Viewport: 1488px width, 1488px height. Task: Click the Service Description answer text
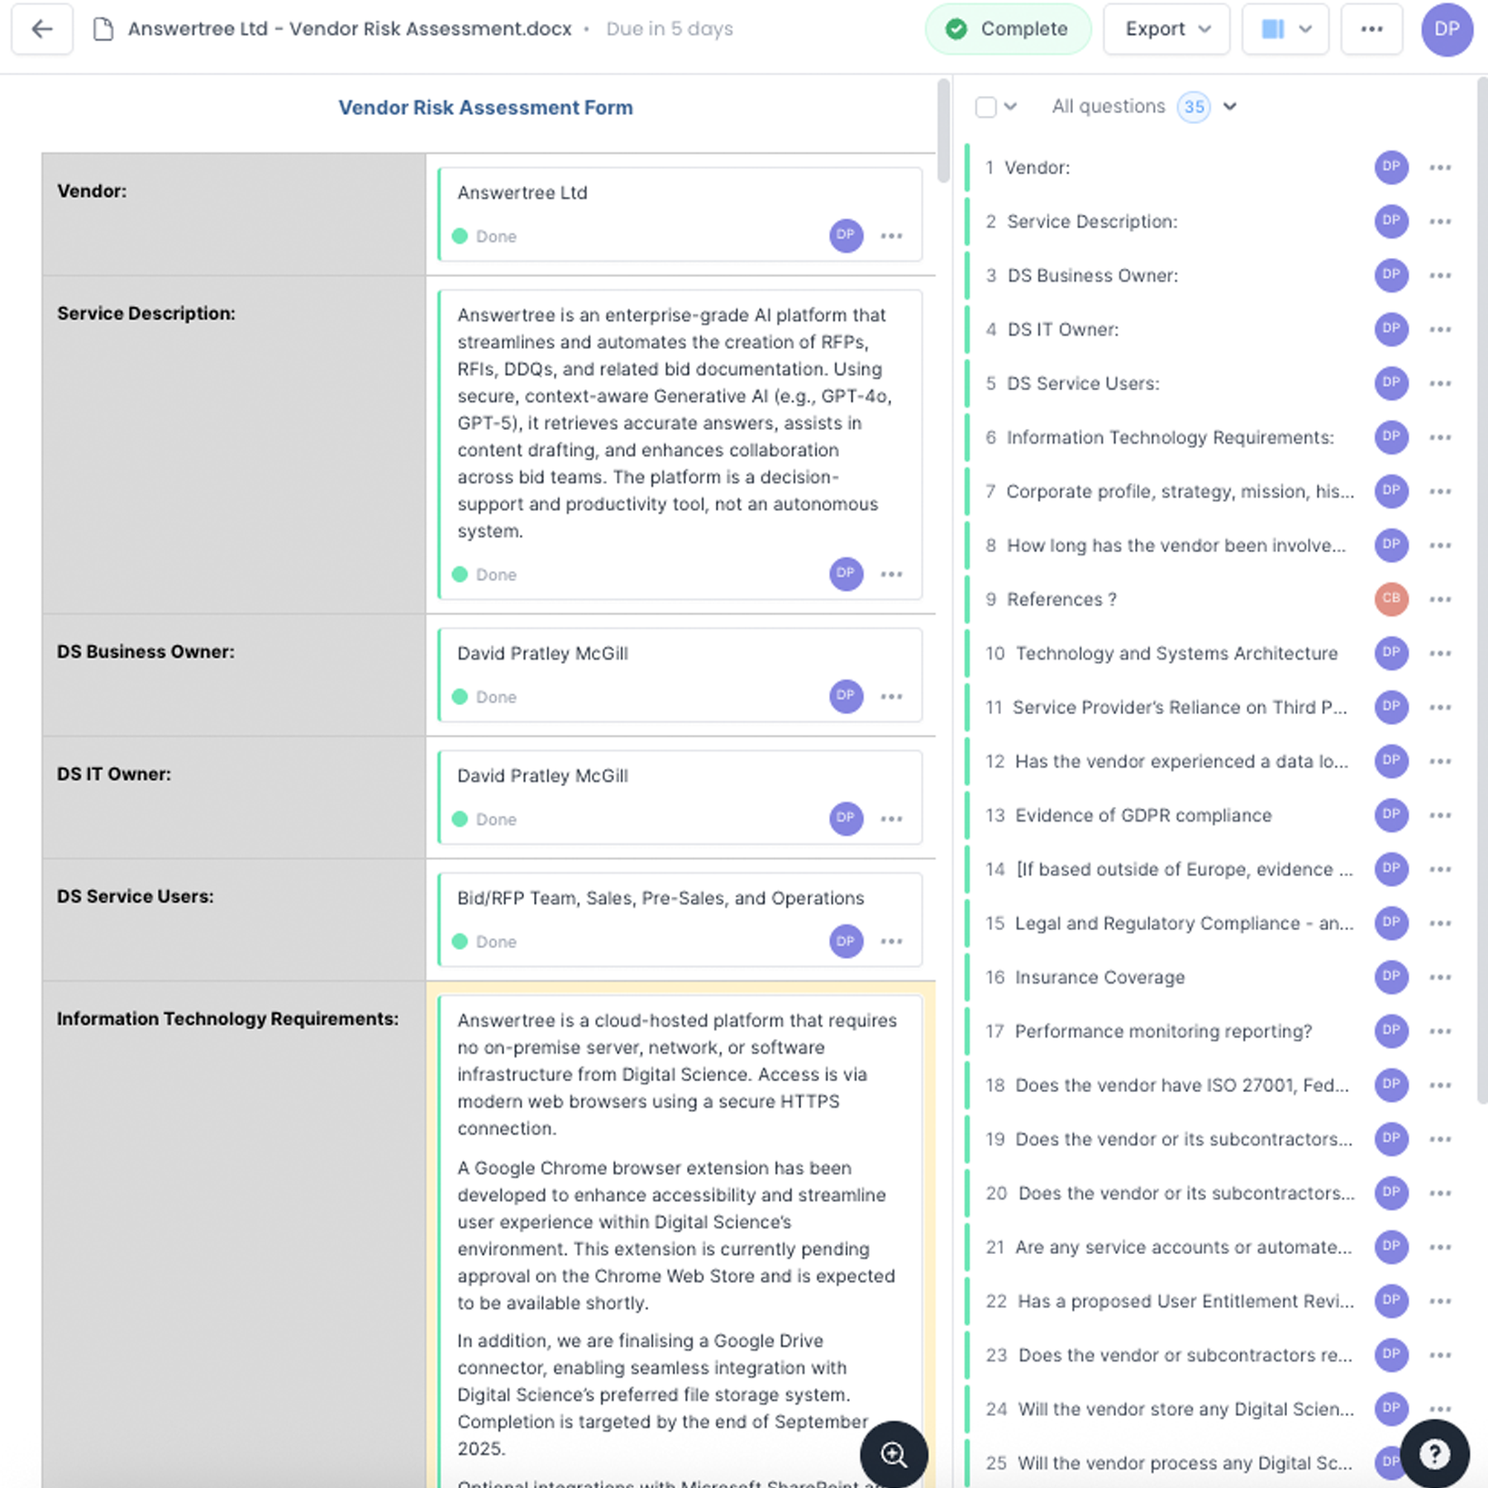click(675, 423)
